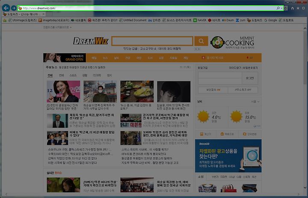The height and width of the screenshot is (198, 308).
Task: Click the address bar search magnifier icon
Action: click(278, 8)
